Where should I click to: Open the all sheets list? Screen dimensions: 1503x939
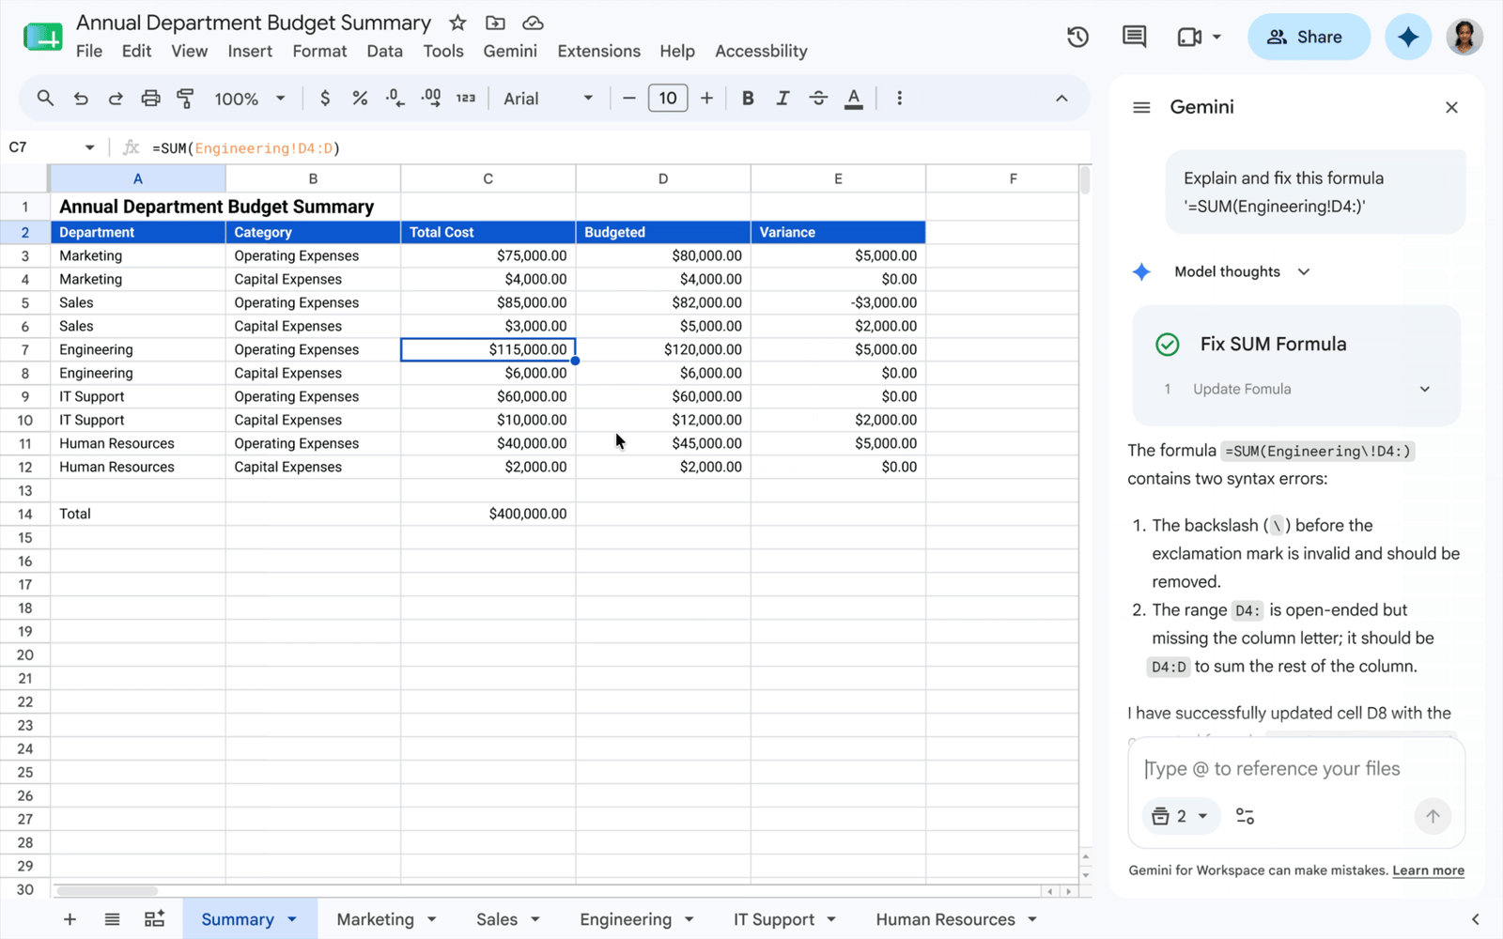point(112,919)
